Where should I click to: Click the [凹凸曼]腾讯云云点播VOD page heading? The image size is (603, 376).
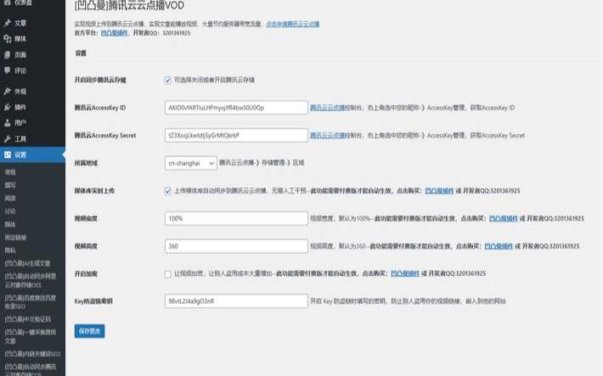[x=129, y=5]
